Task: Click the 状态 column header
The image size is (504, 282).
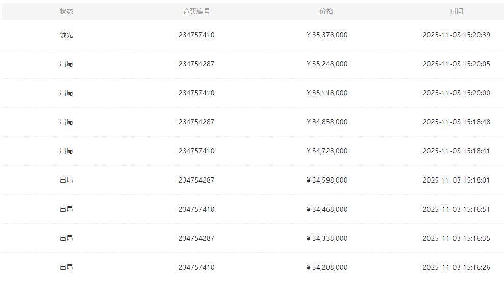Action: coord(66,11)
